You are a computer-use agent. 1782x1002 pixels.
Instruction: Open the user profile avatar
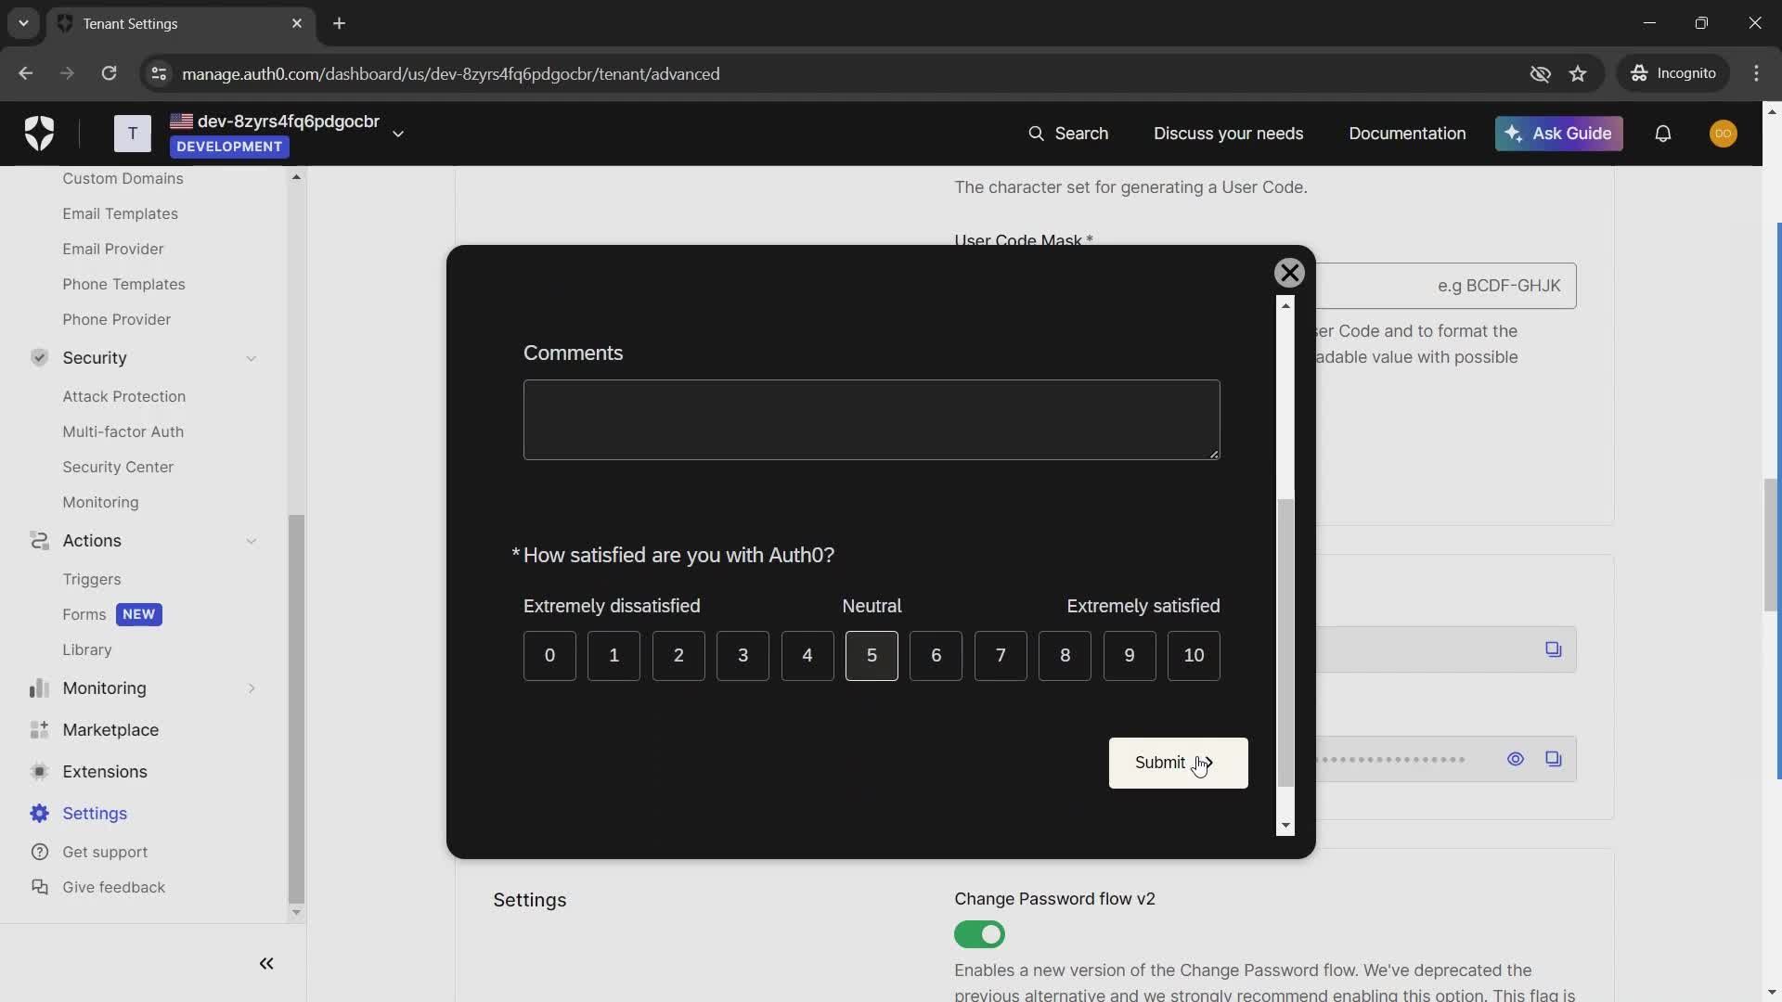(x=1724, y=134)
